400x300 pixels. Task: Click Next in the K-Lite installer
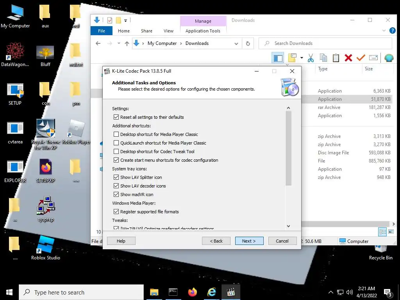click(x=249, y=241)
